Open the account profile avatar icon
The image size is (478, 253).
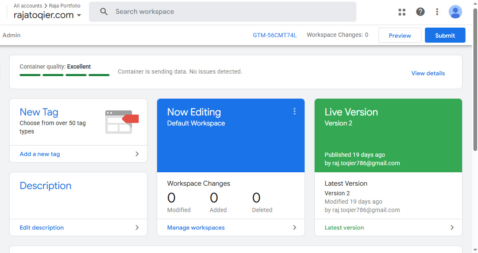point(455,12)
